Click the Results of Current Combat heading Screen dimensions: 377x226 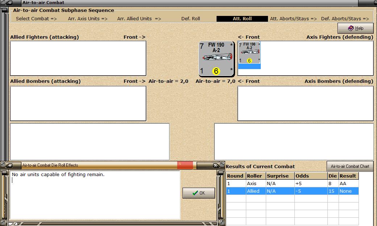coord(260,166)
